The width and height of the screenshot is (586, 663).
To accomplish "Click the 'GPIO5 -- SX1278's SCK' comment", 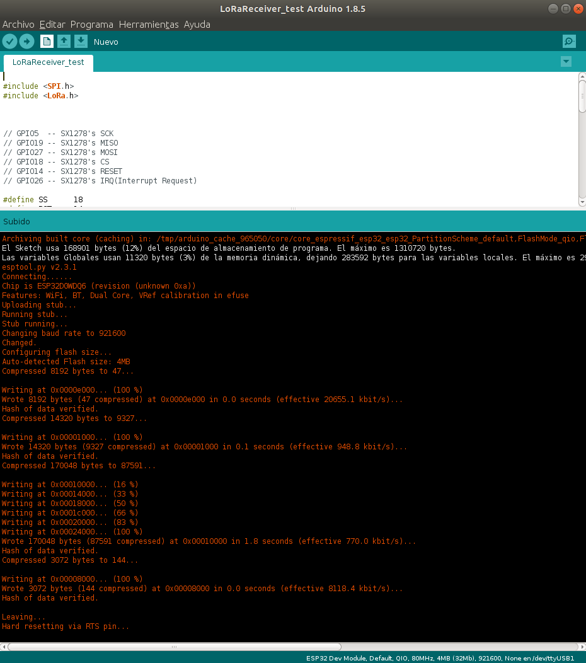I will (59, 134).
